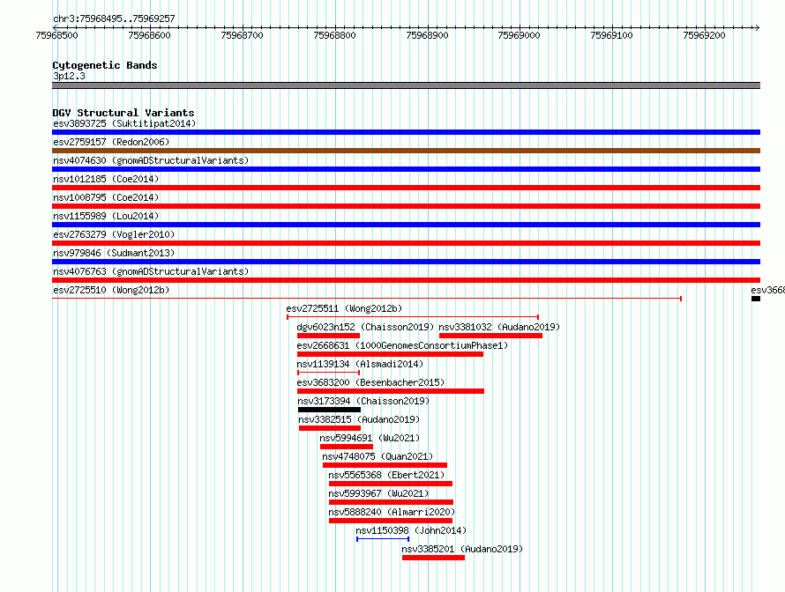Screen dimensions: 785x592
Task: Open nsv5565368 (Ebert2021) label
Action: point(386,475)
